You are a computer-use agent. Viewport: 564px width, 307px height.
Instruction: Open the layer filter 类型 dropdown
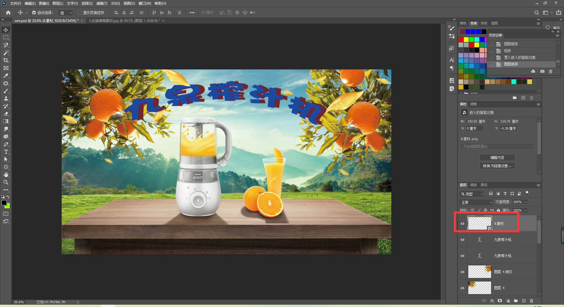[x=472, y=194]
